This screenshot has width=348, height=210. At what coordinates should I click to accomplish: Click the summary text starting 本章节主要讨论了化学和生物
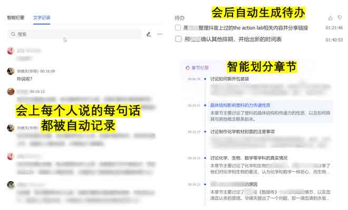point(270,168)
